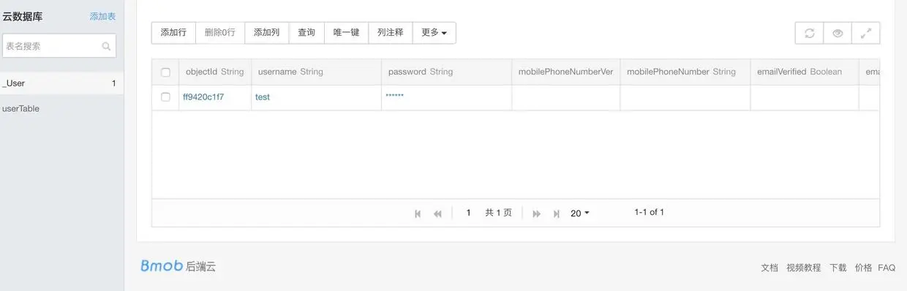This screenshot has width=907, height=291.
Task: Go to the last page
Action: click(x=557, y=213)
